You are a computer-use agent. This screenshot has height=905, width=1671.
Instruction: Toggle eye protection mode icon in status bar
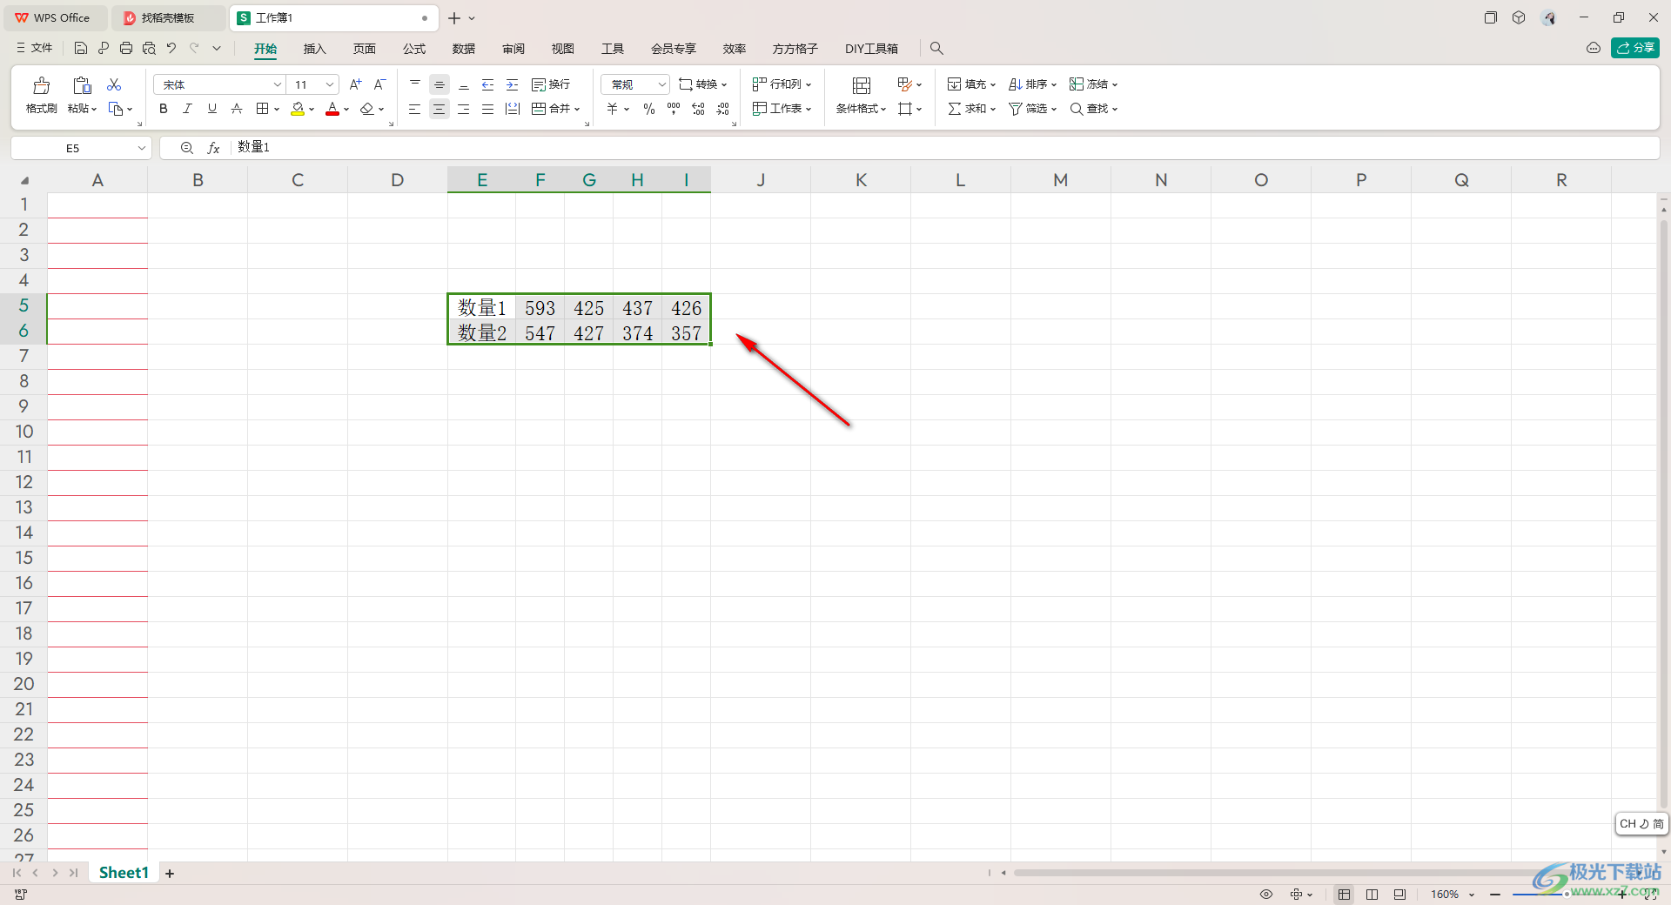(1266, 895)
